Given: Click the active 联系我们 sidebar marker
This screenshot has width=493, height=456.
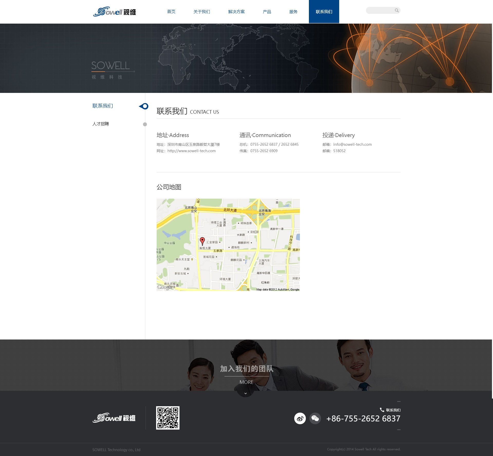Looking at the screenshot, I should point(144,106).
